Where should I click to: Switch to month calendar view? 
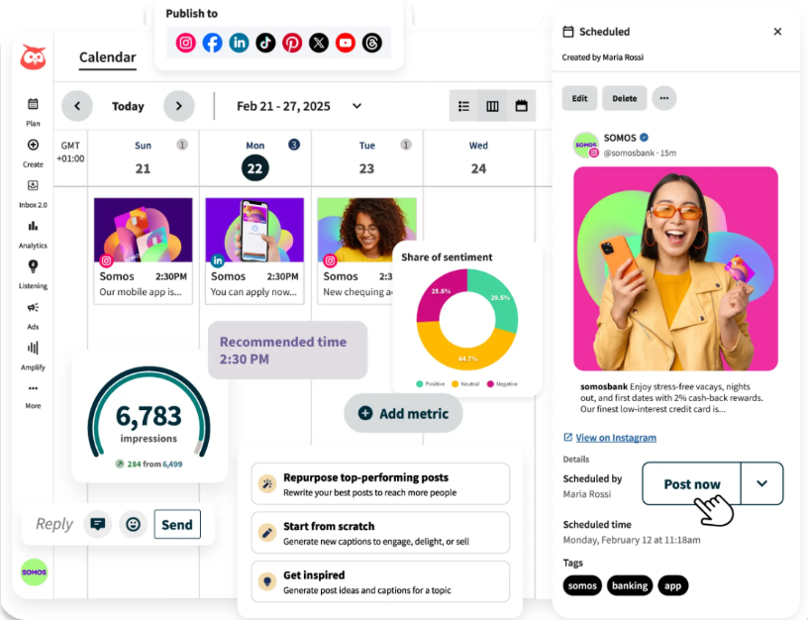coord(521,106)
